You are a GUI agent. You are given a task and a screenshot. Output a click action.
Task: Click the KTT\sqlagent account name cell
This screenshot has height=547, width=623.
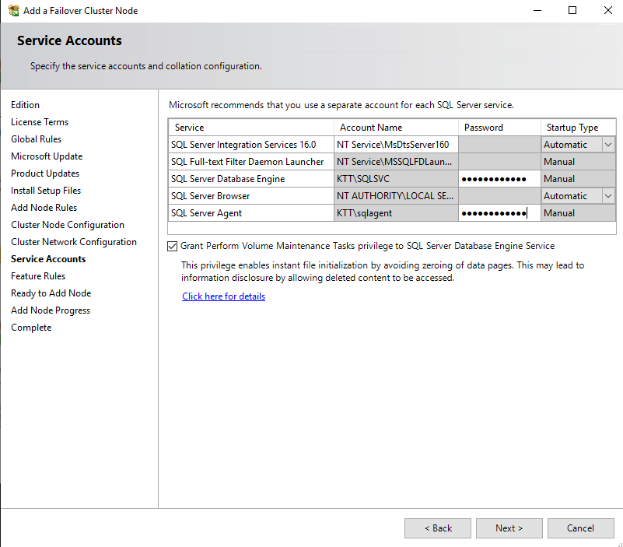coord(396,213)
